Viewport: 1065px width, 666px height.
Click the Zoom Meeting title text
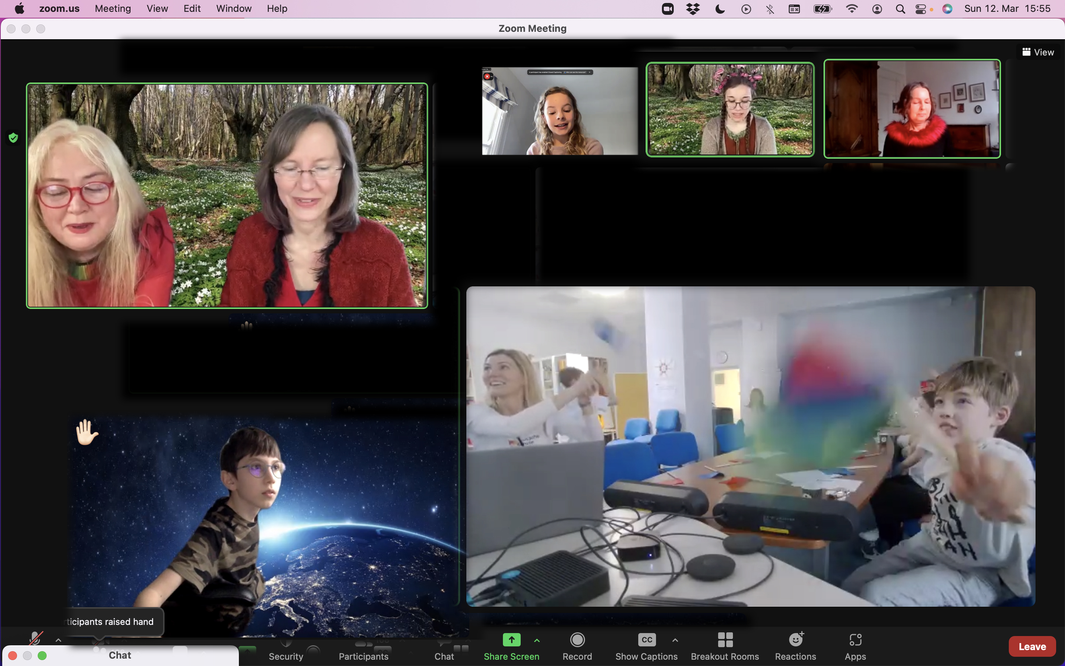point(532,28)
